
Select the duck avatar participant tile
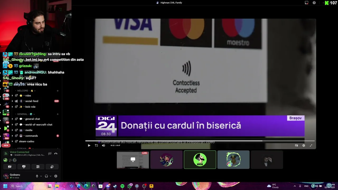233,160
